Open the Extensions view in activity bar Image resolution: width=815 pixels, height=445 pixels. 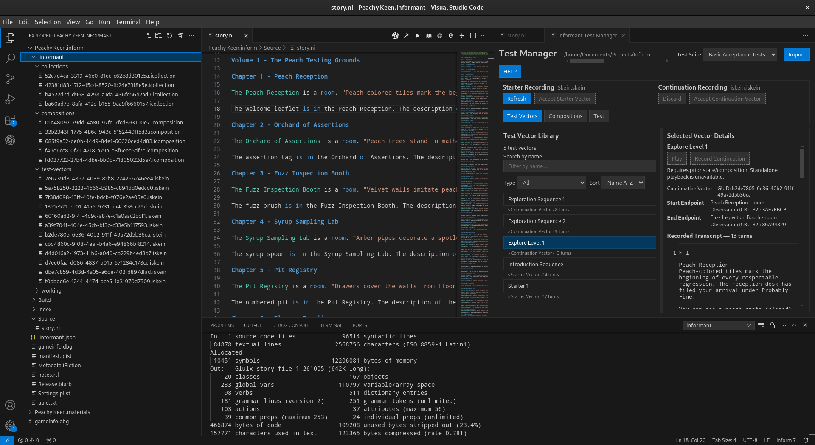click(10, 120)
